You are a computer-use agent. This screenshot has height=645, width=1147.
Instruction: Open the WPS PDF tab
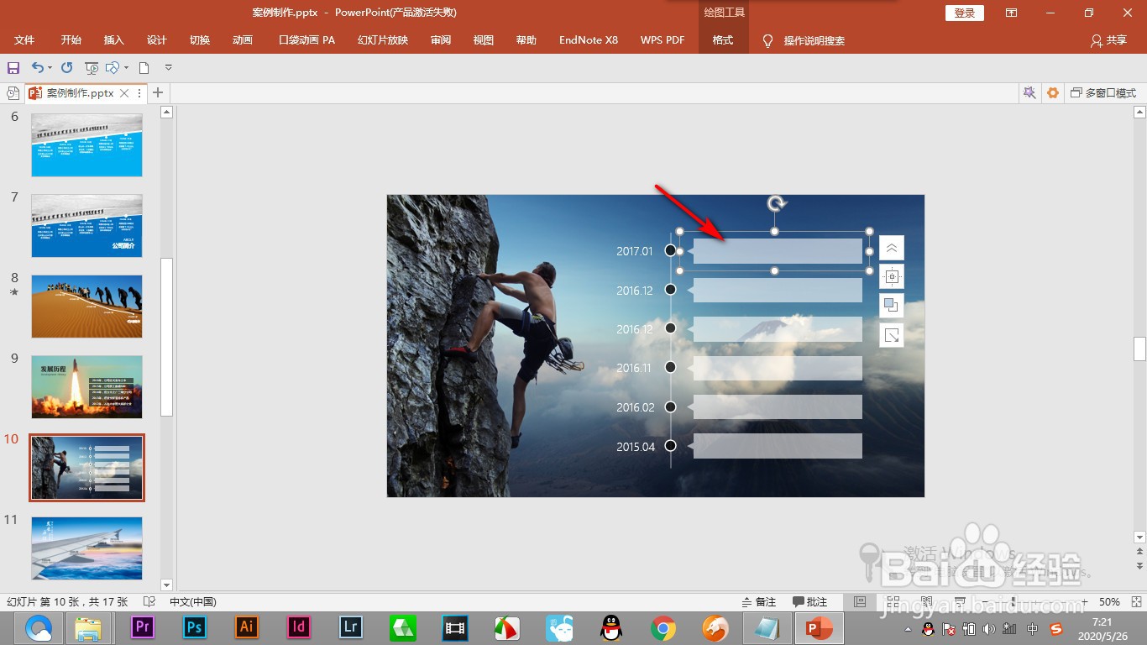pos(663,40)
